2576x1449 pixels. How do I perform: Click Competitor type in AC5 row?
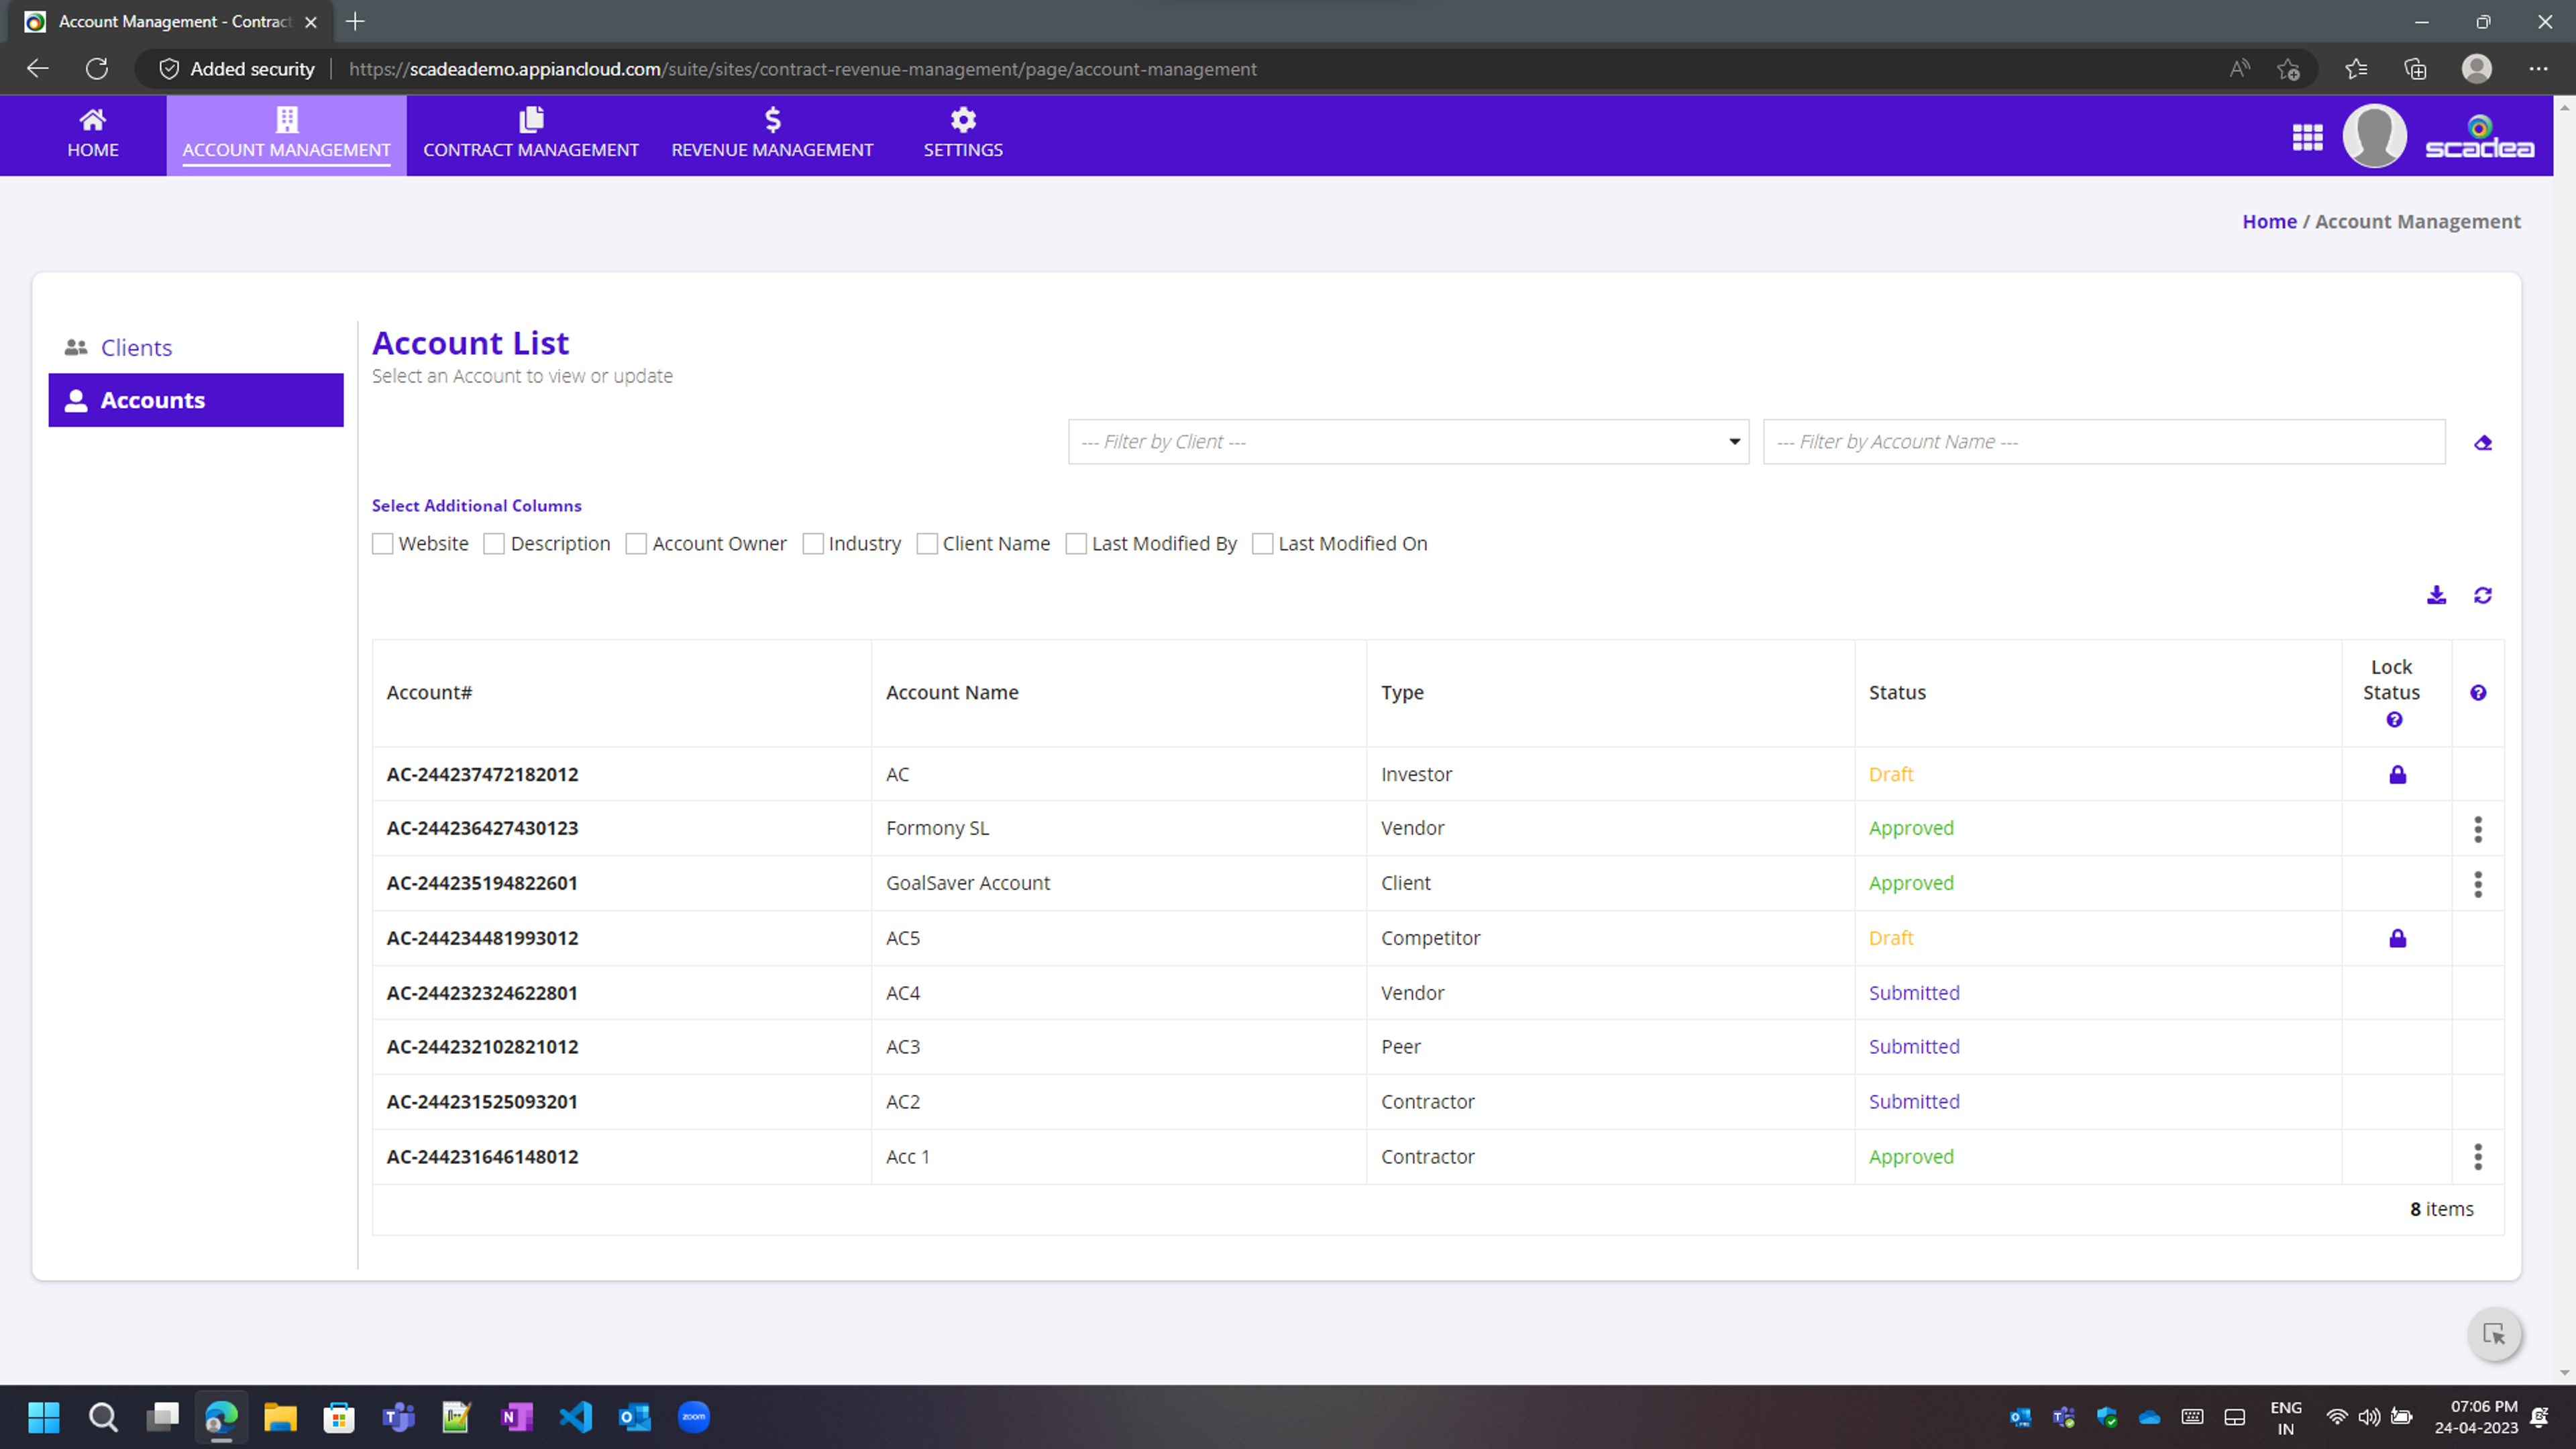click(x=1430, y=938)
